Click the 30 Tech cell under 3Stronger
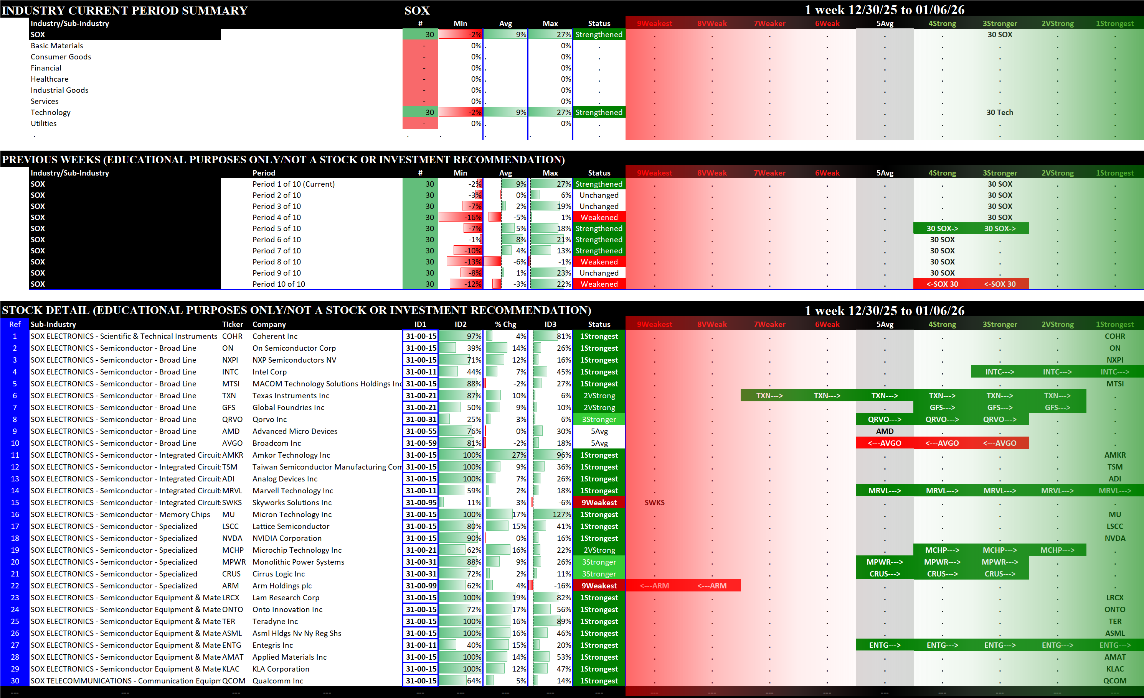The height and width of the screenshot is (698, 1144). point(1000,112)
